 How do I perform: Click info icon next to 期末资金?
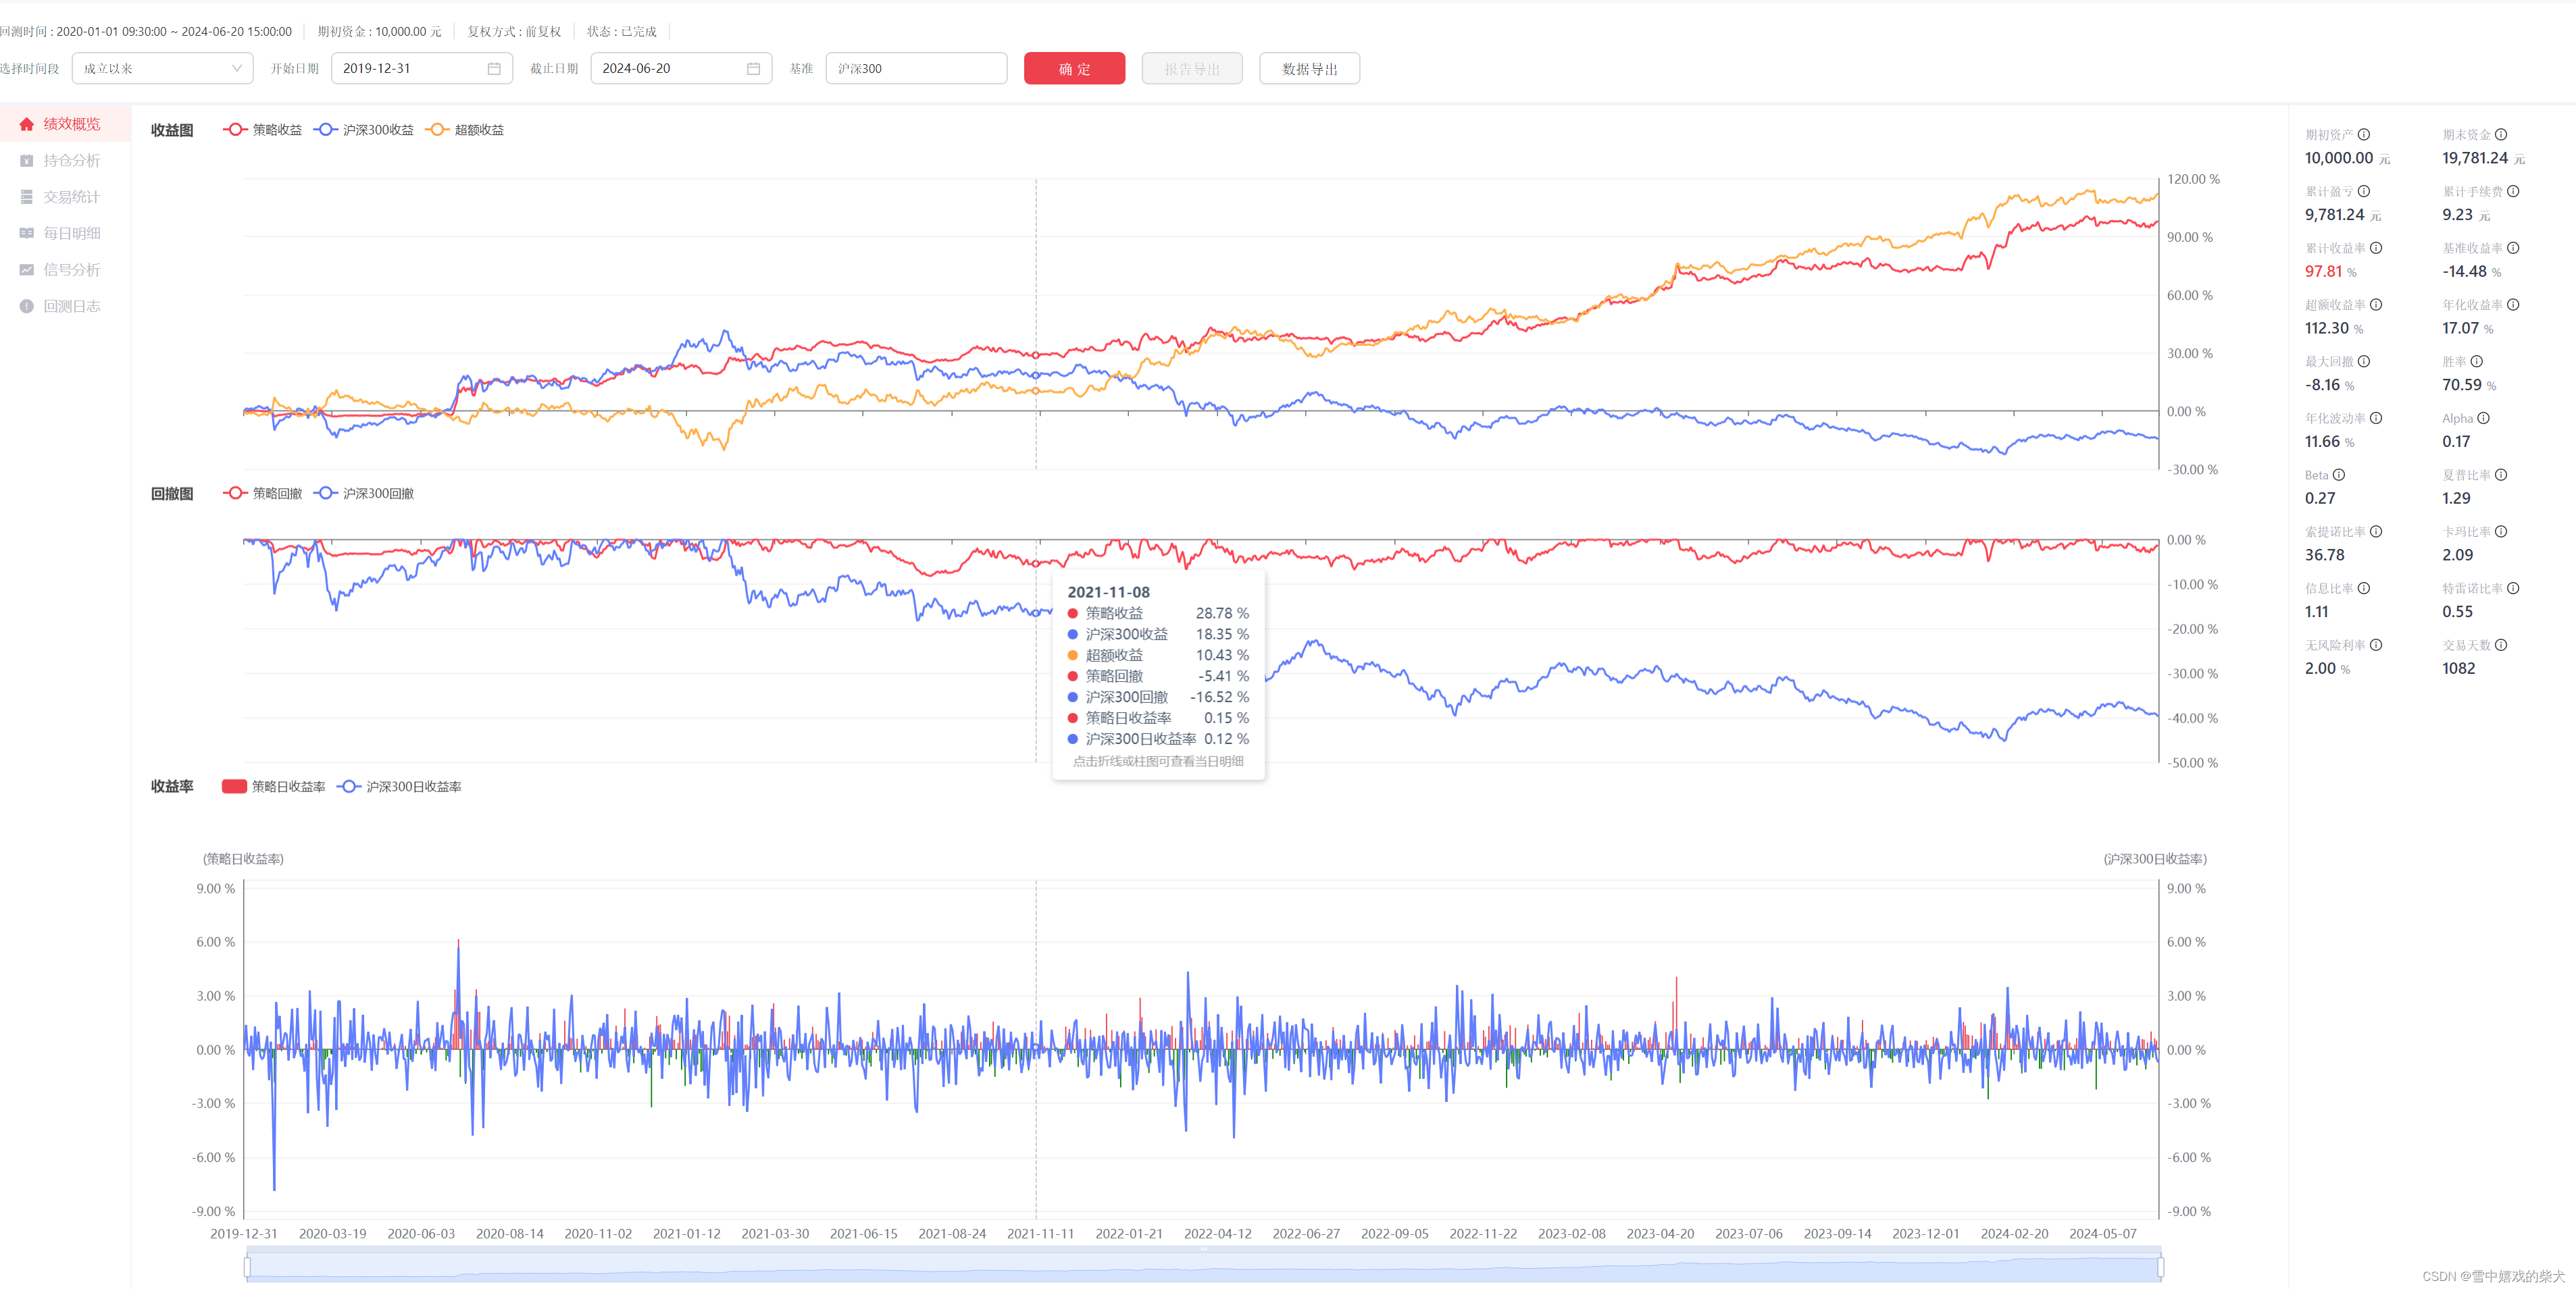point(2501,135)
